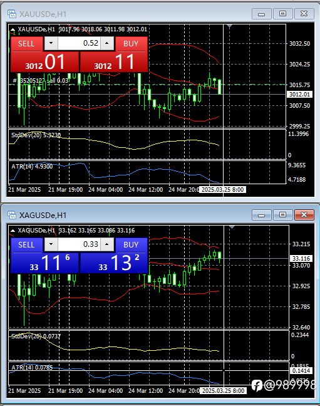Click the XAUUSDe OHLC values header text
This screenshot has width=320, height=406.
103,29
